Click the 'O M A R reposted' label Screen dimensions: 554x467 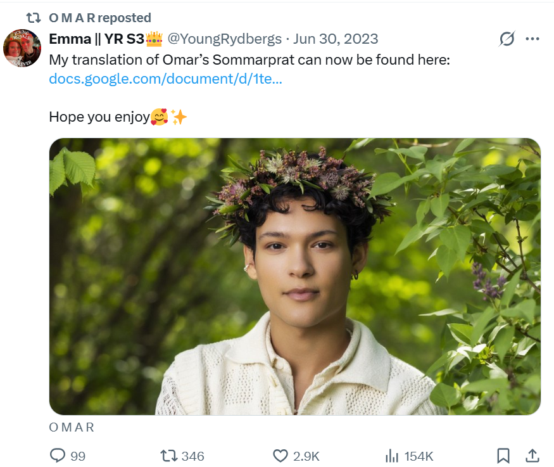point(100,18)
